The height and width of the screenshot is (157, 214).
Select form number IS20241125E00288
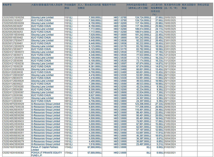13,90
